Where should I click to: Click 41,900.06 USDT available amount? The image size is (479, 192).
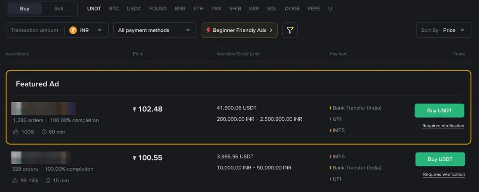pyautogui.click(x=237, y=108)
